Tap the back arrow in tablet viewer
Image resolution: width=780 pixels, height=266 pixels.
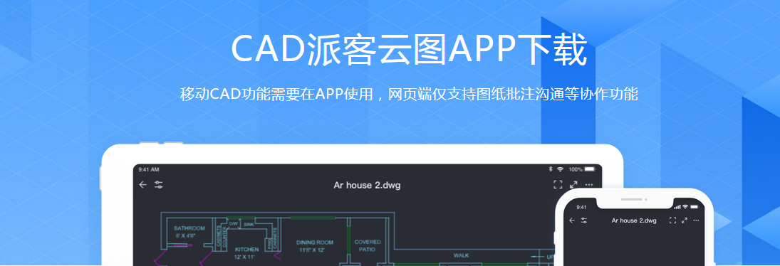[x=142, y=185]
